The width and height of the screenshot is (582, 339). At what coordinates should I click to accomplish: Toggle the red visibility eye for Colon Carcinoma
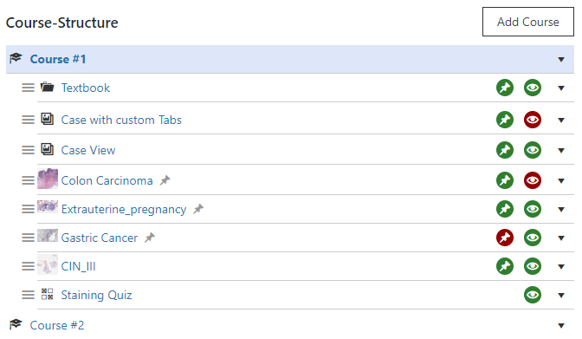533,180
